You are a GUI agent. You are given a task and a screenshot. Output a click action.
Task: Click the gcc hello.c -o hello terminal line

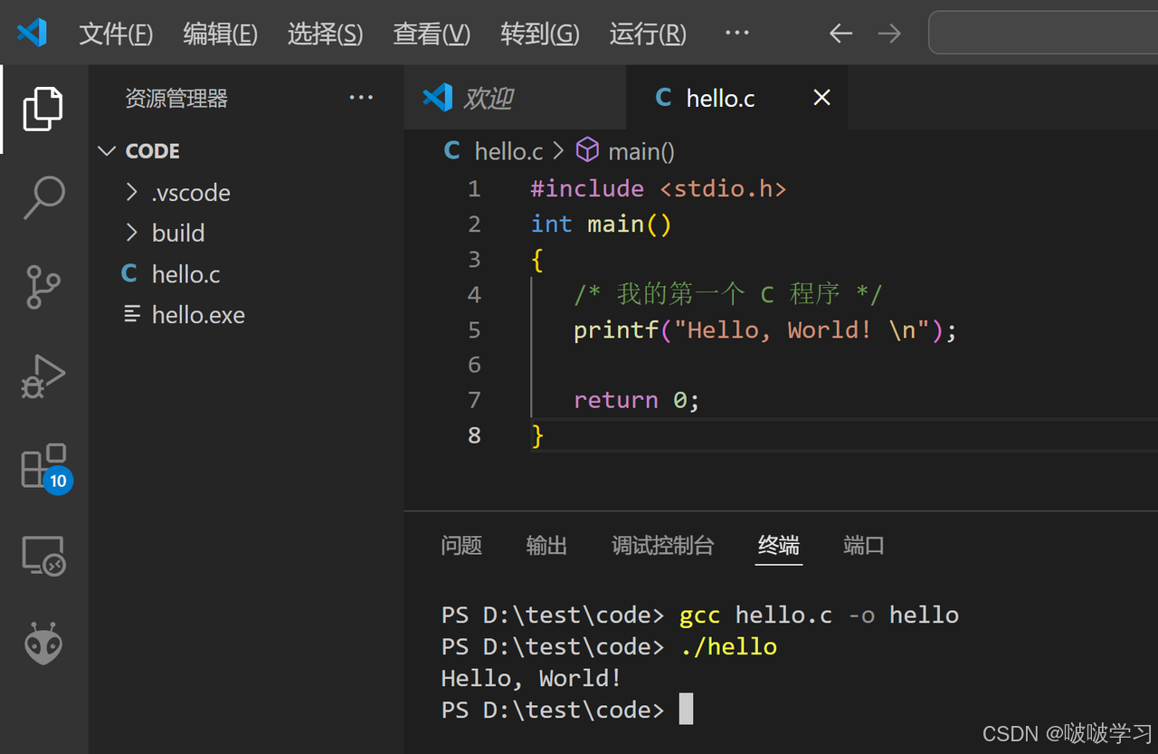(700, 615)
